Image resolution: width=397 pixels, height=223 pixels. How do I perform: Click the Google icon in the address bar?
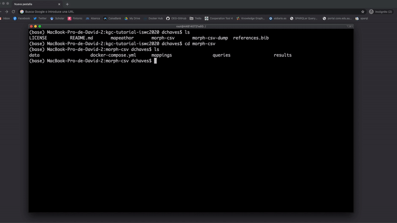[x=22, y=11]
